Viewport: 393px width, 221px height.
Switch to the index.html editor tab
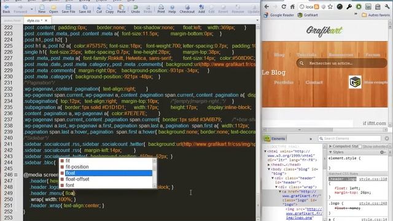[12, 20]
